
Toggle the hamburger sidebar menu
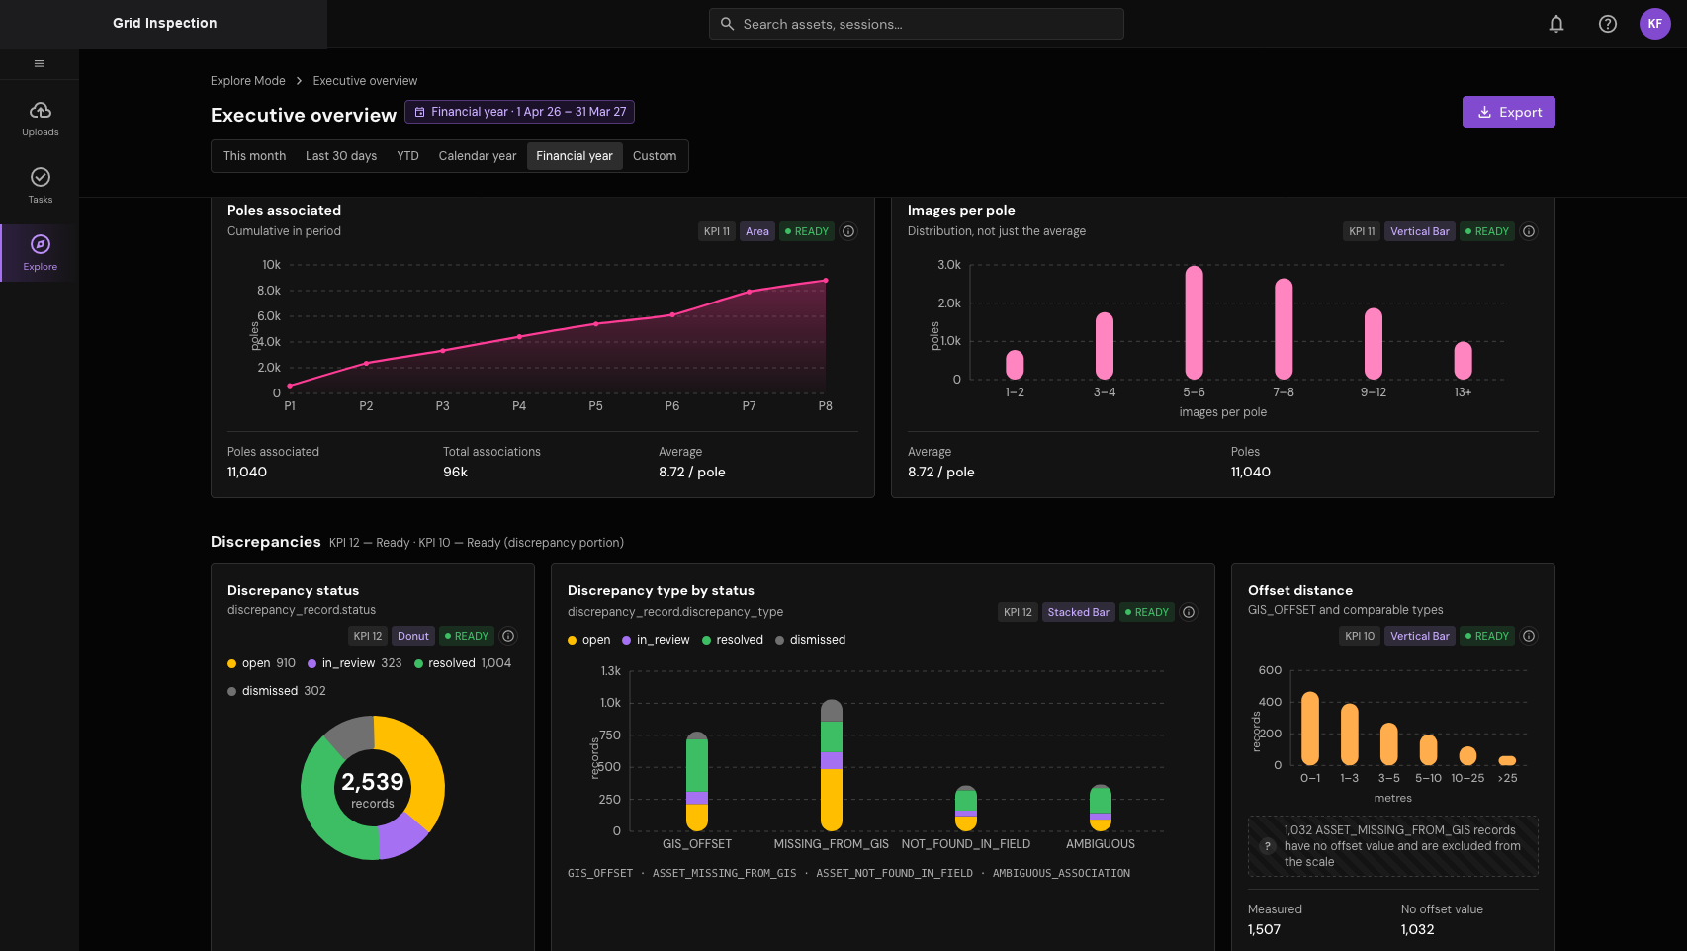(x=40, y=64)
